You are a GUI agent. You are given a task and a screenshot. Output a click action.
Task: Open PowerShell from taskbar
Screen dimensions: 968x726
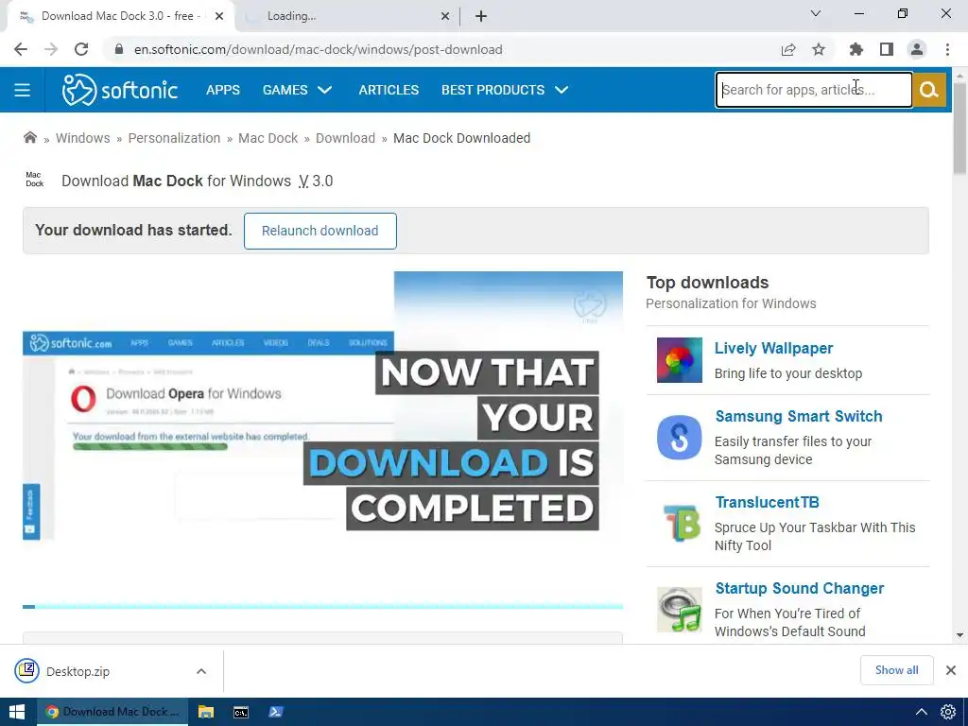pos(275,712)
